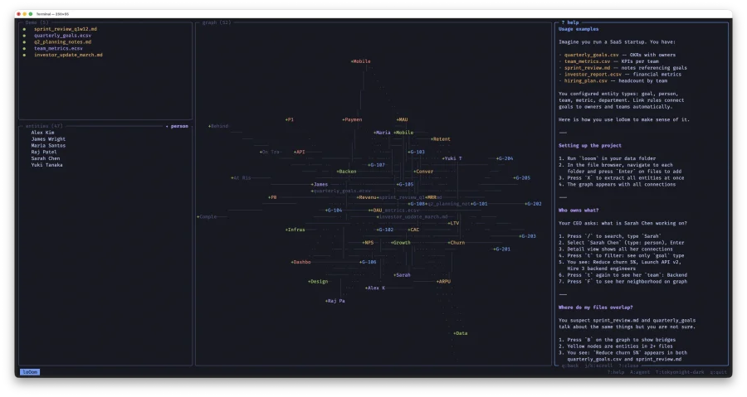This screenshot has height=397, width=747.
Task: Select the Design node in the graph
Action: coord(318,281)
